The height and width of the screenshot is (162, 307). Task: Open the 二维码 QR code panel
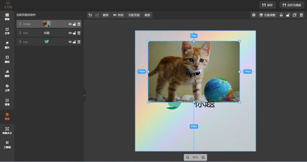pyautogui.click(x=7, y=145)
